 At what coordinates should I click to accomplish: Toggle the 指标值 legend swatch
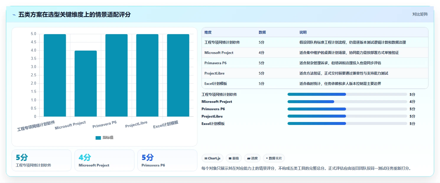tap(98, 138)
